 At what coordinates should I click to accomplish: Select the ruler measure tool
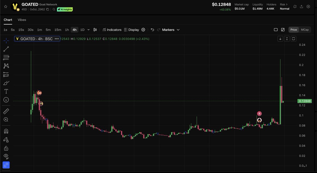click(x=6, y=111)
